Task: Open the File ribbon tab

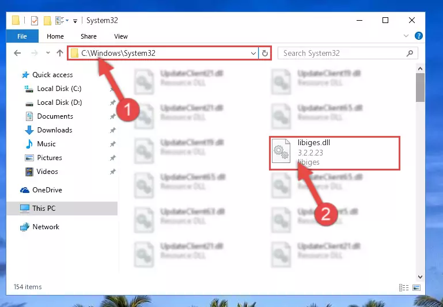Action: pos(22,36)
